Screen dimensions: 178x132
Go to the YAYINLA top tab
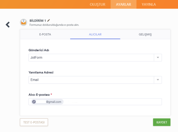[x=149, y=4]
